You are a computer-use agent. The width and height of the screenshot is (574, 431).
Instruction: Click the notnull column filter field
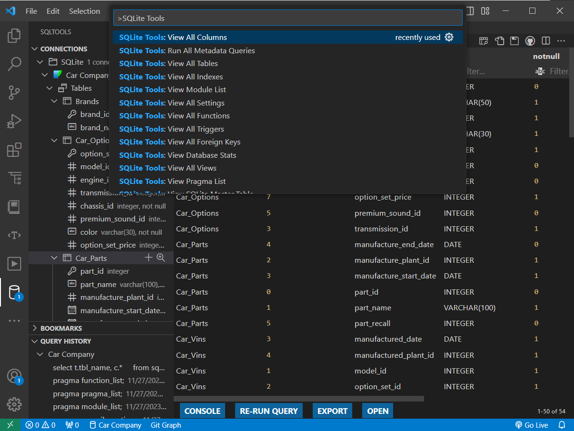click(552, 71)
